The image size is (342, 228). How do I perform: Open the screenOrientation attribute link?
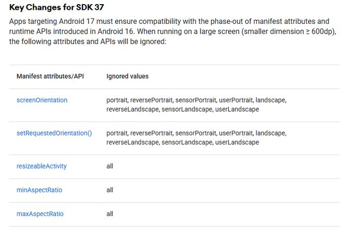pos(42,100)
